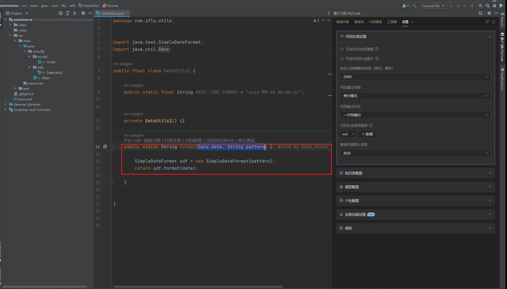The width and height of the screenshot is (507, 289).
Task: Switch to the 智能问答 tab
Action: (342, 22)
